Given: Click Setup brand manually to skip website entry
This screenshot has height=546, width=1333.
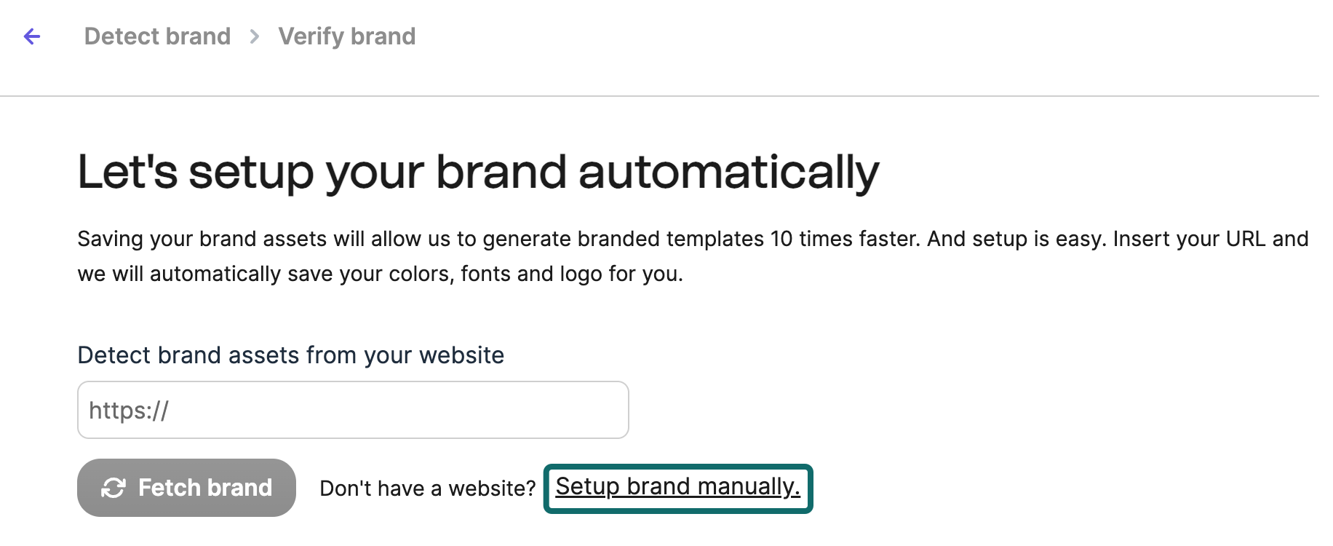Looking at the screenshot, I should click(x=677, y=487).
